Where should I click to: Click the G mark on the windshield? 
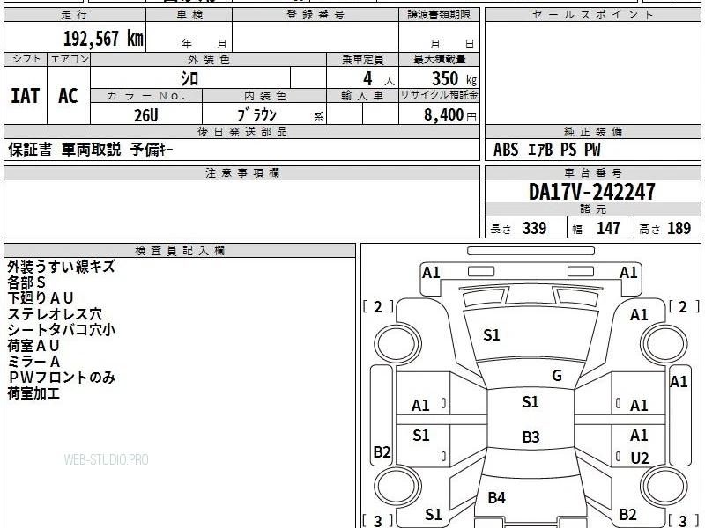click(557, 376)
